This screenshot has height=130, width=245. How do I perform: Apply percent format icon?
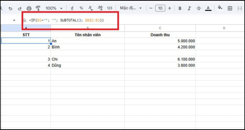[81, 8]
